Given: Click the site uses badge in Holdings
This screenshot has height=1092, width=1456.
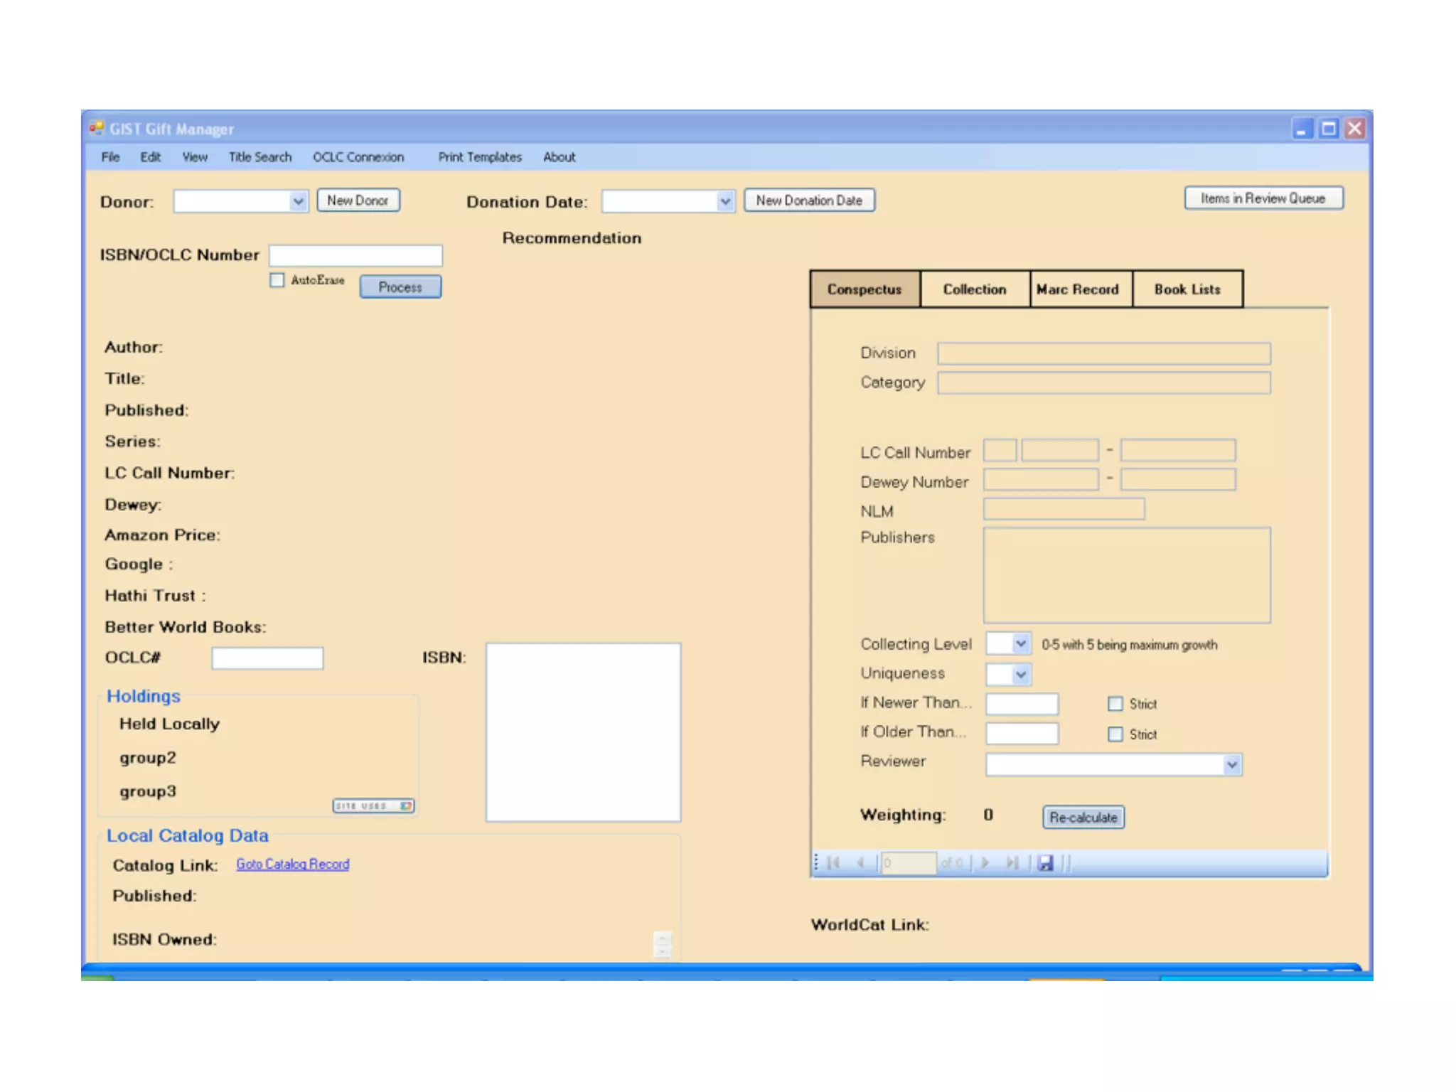Looking at the screenshot, I should click(373, 805).
